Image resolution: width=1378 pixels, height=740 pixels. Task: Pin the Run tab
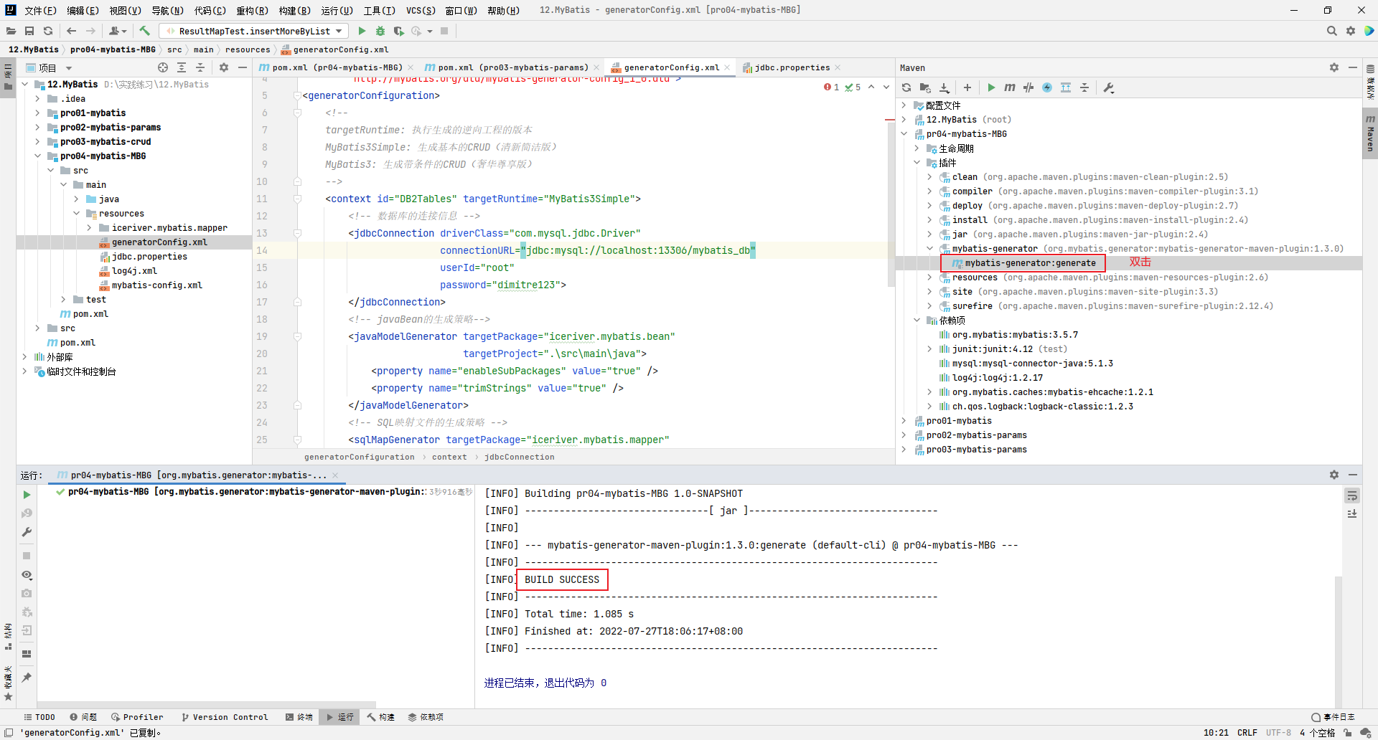[x=27, y=677]
